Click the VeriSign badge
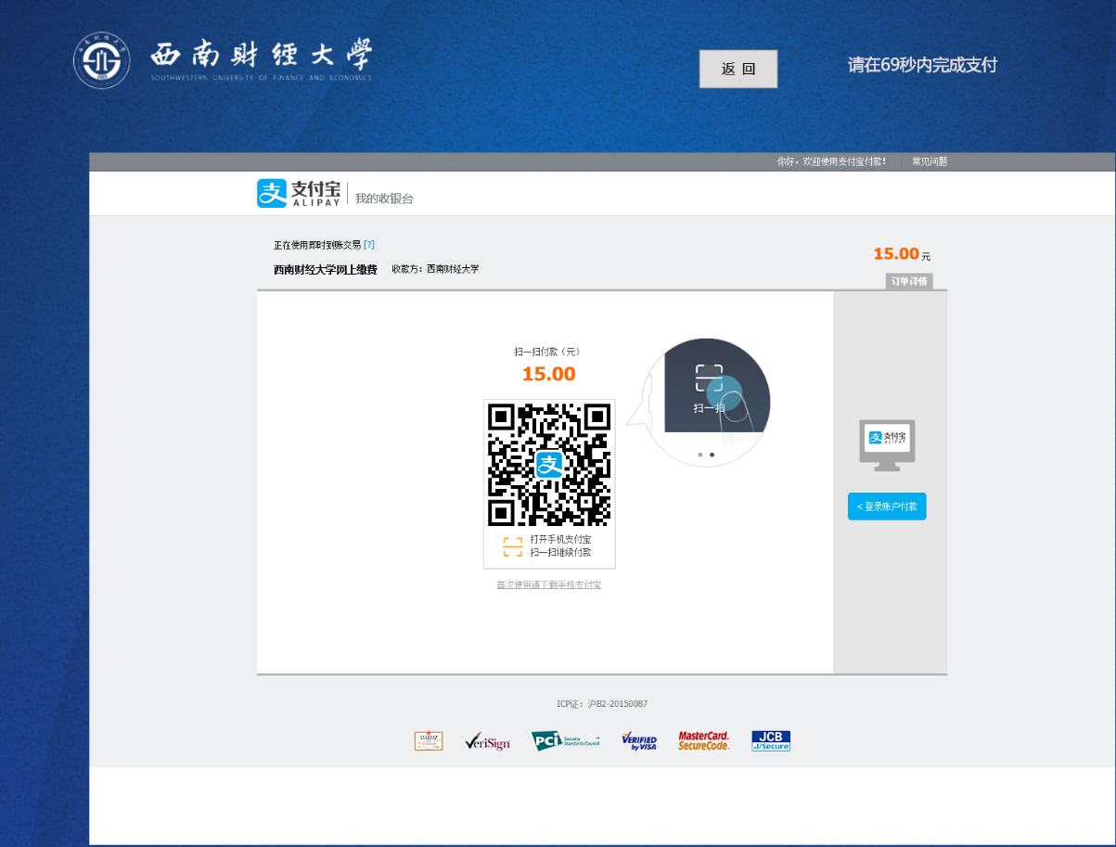The image size is (1116, 847). click(x=487, y=741)
